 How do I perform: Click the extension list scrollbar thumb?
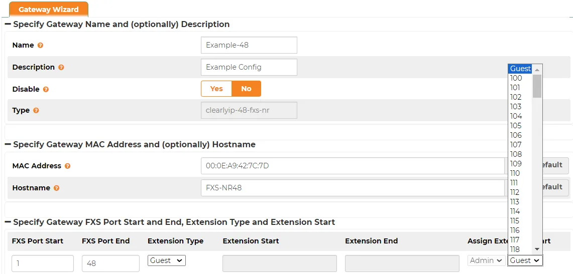[537, 86]
